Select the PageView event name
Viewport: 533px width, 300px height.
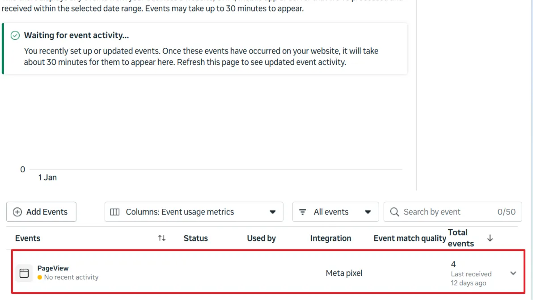(53, 268)
